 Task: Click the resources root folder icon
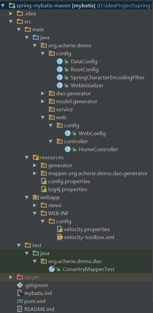36,157
